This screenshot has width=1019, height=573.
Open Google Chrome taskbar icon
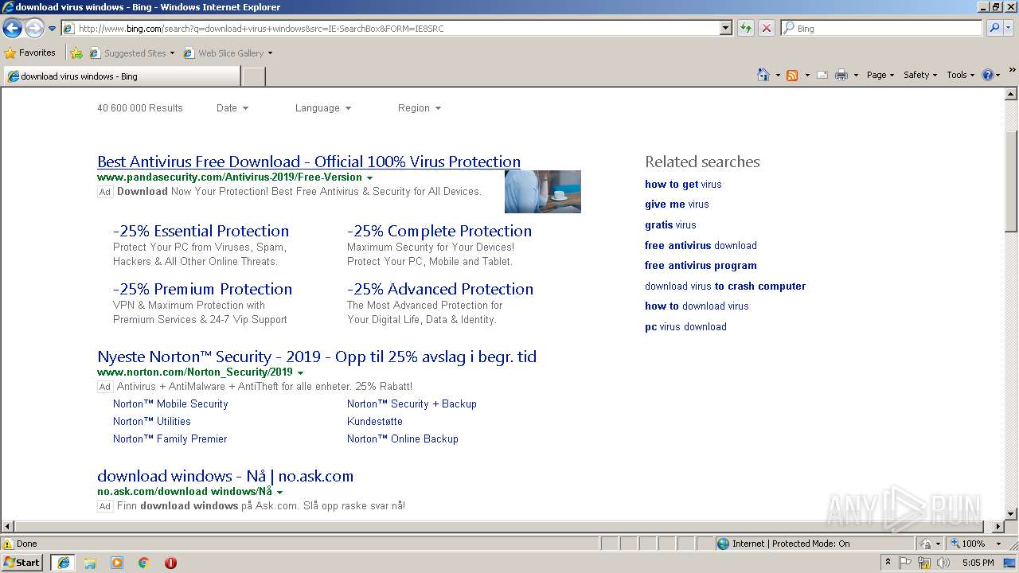pos(144,563)
